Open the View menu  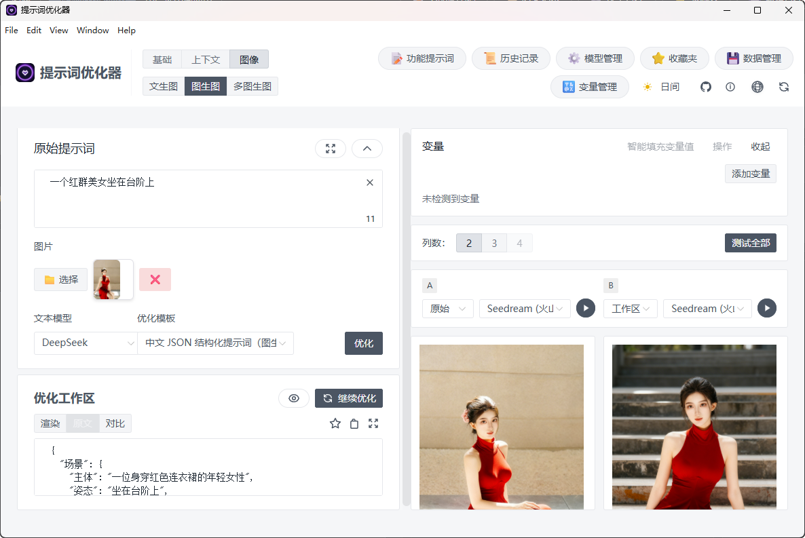tap(58, 30)
